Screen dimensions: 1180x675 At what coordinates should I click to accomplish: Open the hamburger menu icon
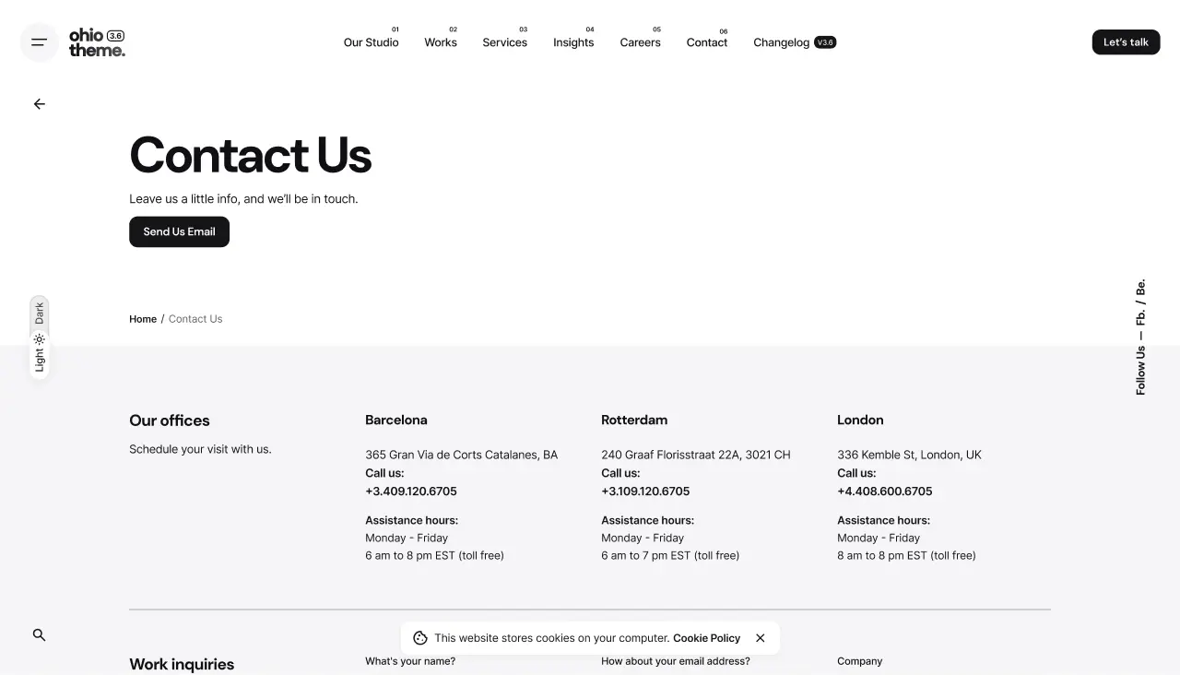[39, 42]
